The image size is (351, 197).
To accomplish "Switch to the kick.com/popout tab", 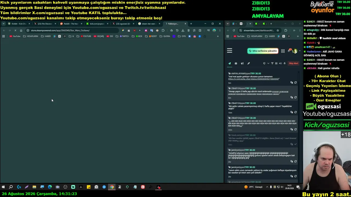I will coord(97,24).
